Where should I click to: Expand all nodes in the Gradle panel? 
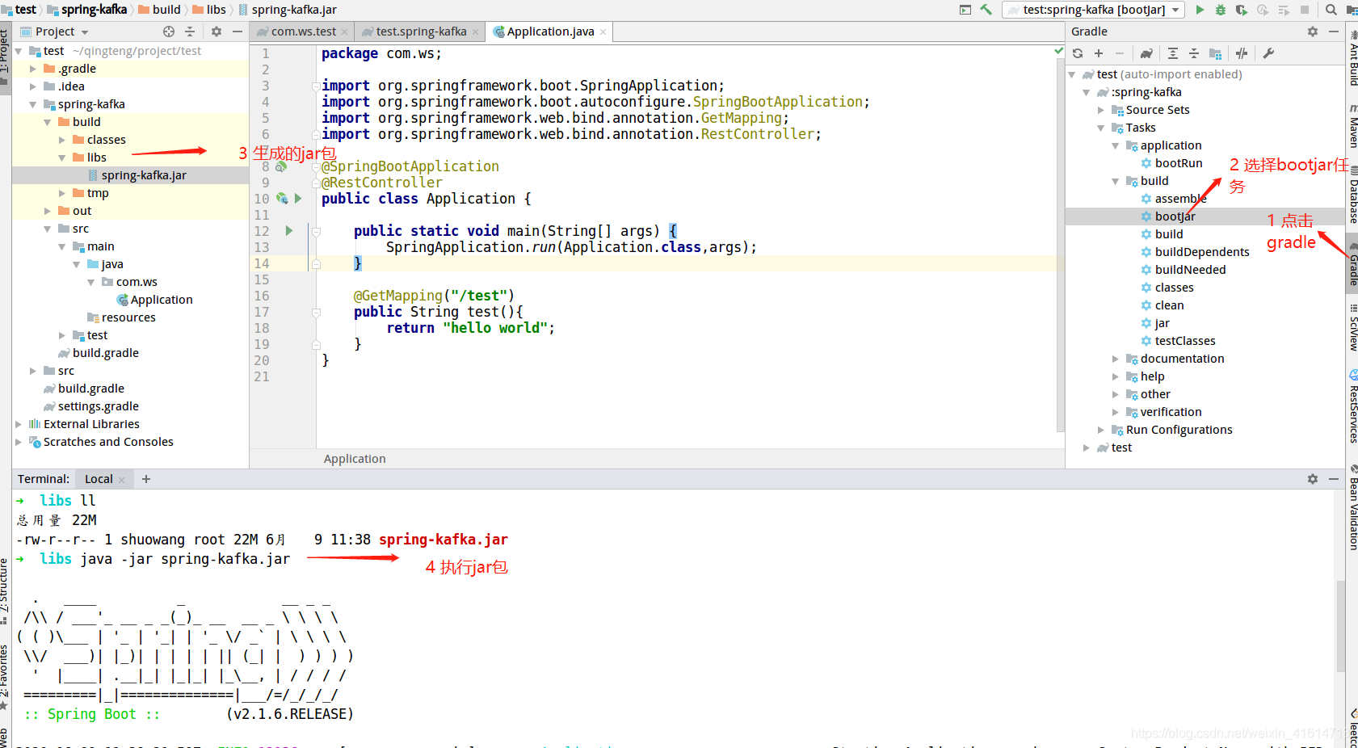coord(1173,53)
